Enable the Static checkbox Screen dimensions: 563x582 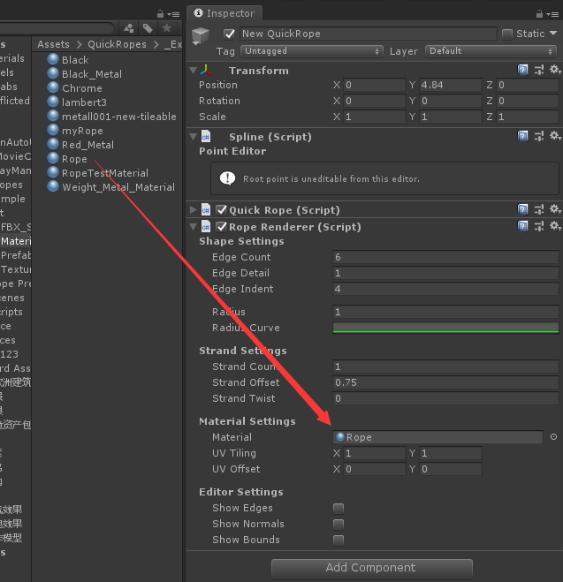(x=507, y=34)
